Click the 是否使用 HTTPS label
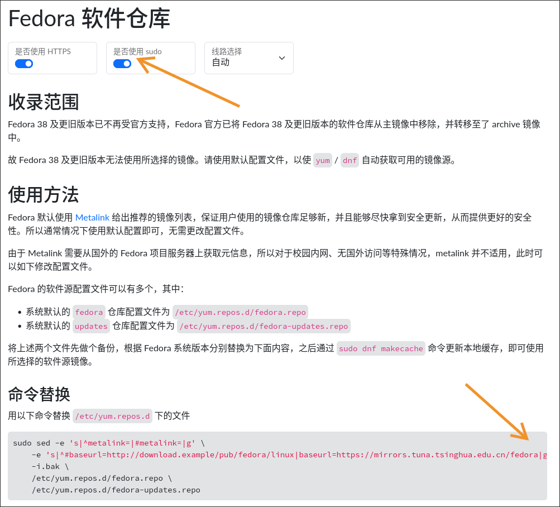This screenshot has width=560, height=507. [x=43, y=51]
